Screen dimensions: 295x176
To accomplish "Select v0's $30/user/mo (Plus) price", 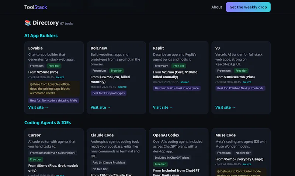I will [x=239, y=77].
